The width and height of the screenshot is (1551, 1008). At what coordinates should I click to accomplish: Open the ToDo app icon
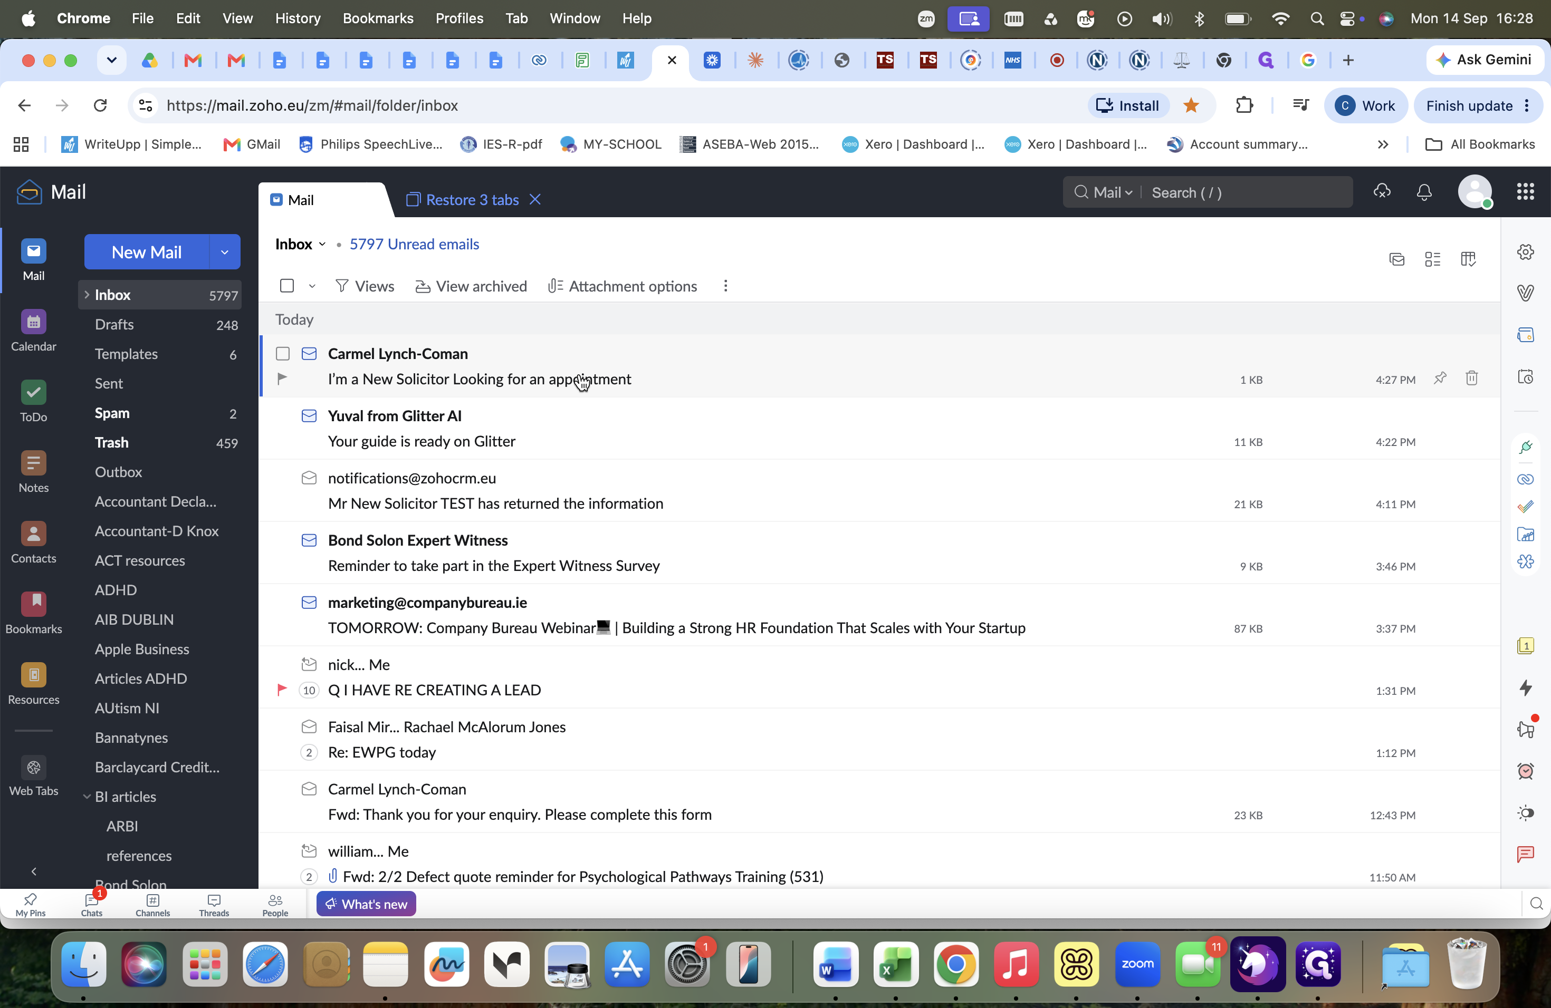point(33,401)
